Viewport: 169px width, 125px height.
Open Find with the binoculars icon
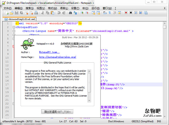pyautogui.click(x=70, y=13)
